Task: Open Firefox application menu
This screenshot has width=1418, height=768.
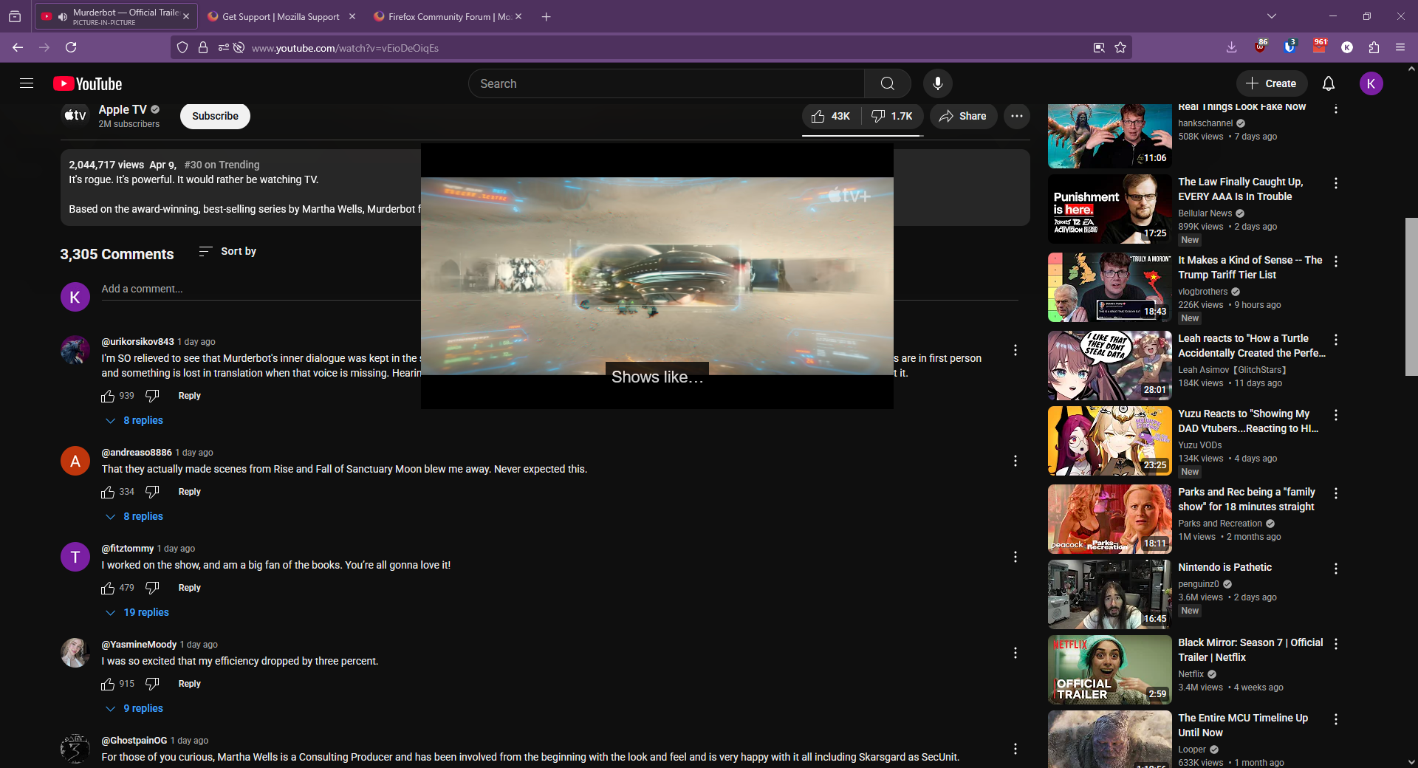Action: tap(1400, 47)
